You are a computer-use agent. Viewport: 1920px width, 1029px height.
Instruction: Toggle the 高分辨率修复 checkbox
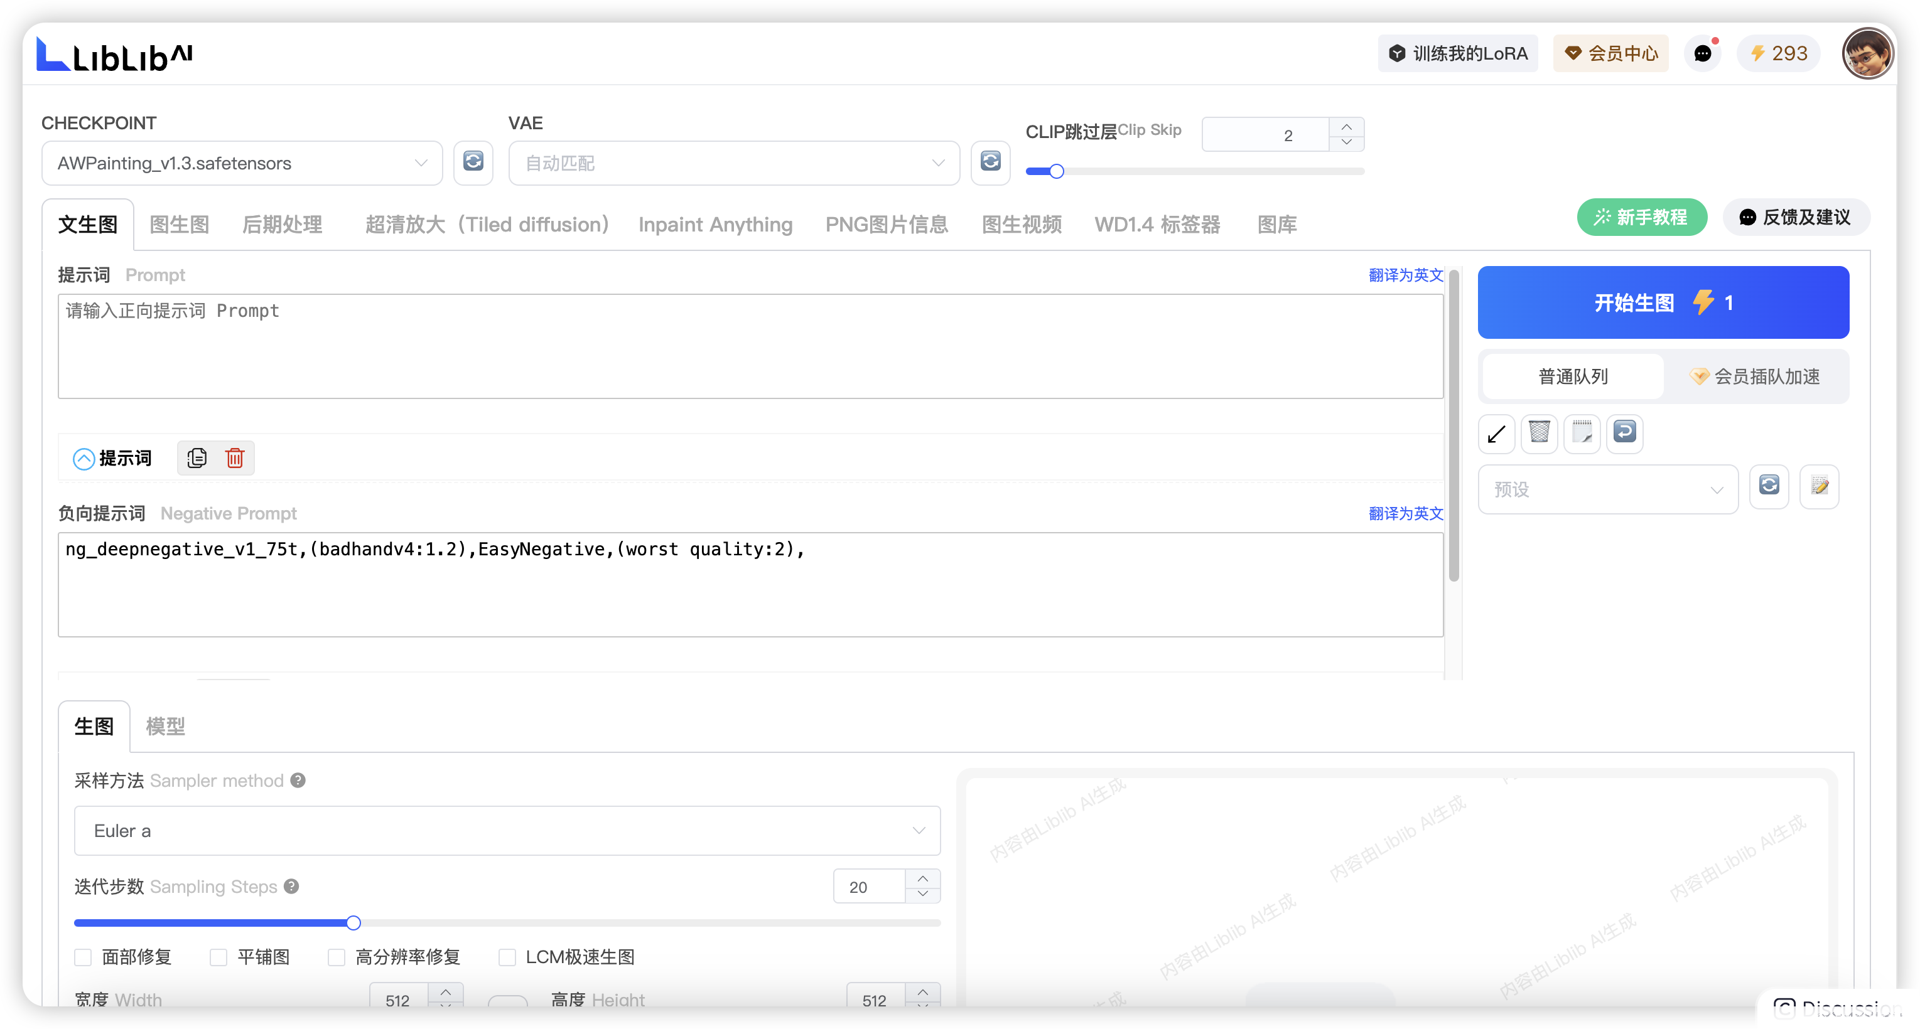(x=336, y=957)
